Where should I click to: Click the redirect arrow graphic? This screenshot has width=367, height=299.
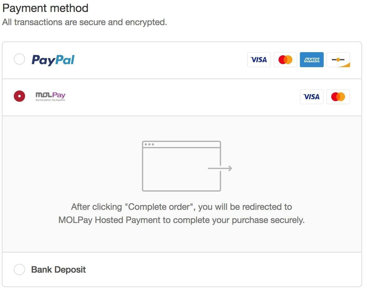click(220, 168)
